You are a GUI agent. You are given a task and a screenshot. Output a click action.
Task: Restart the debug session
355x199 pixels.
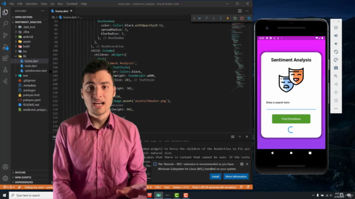click(235, 18)
